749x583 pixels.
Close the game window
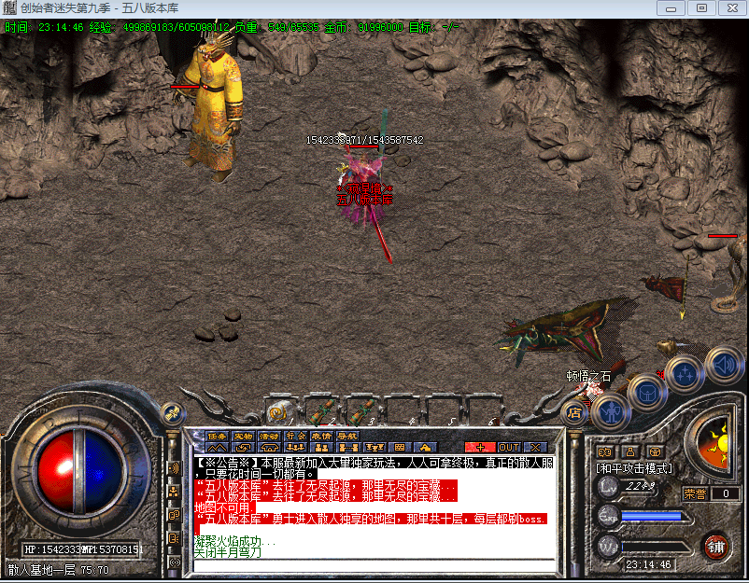732,8
